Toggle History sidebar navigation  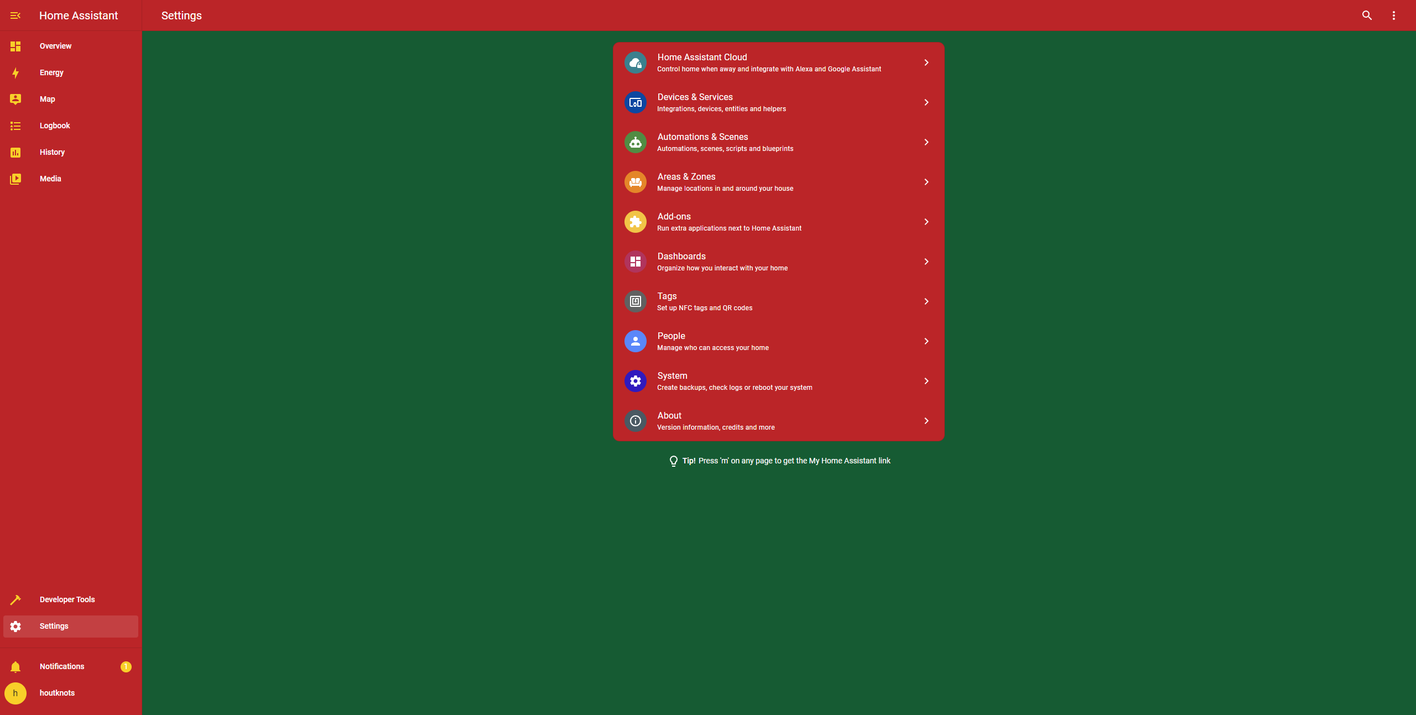[51, 152]
